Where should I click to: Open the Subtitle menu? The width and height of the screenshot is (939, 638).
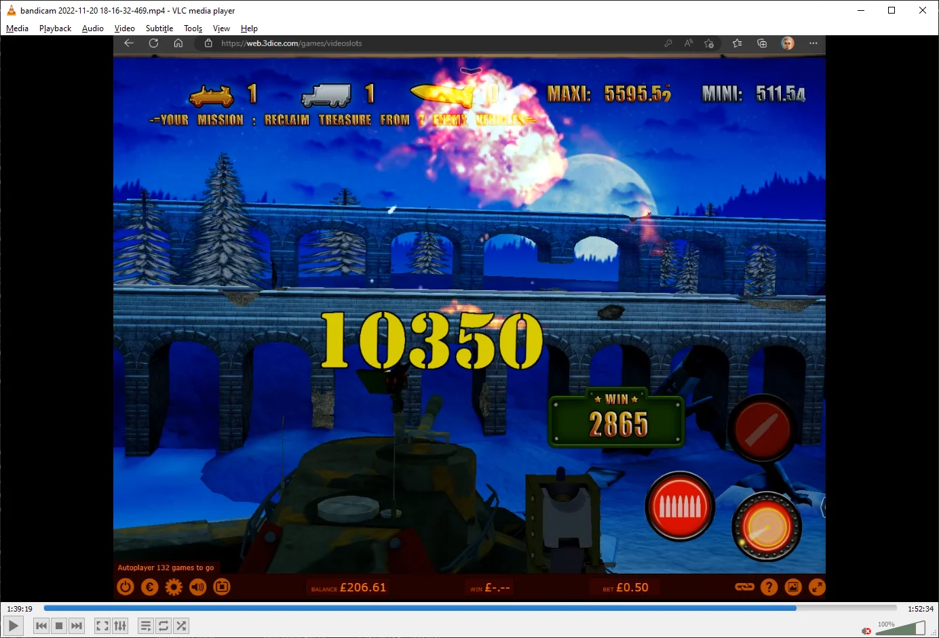click(159, 28)
